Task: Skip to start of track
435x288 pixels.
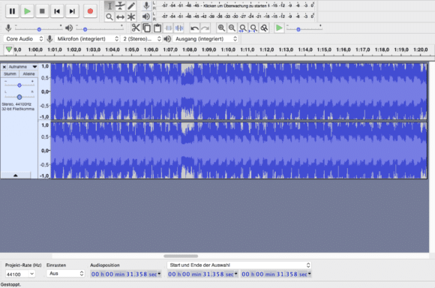Action: (57, 11)
